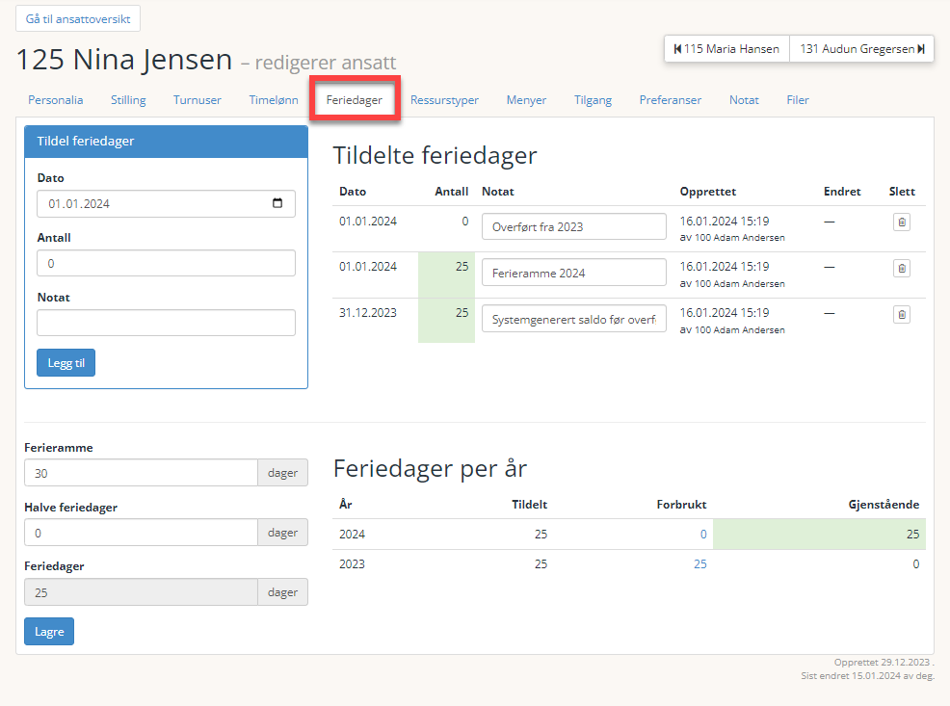Open the Feriedager tab
The image size is (950, 706).
355,100
